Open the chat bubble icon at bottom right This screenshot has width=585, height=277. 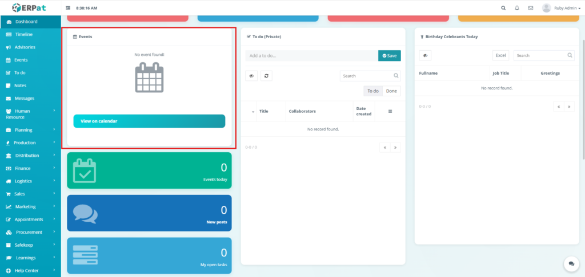coord(571,263)
